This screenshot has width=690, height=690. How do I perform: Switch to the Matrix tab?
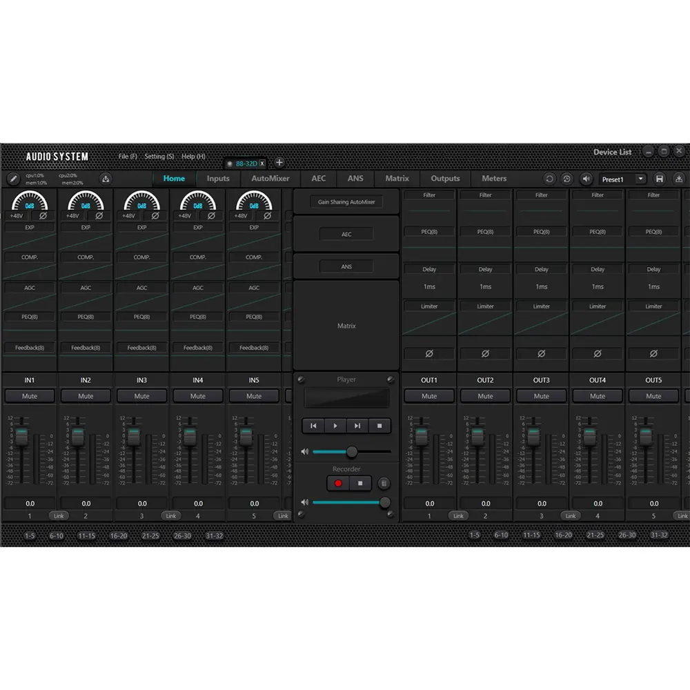[x=397, y=178]
